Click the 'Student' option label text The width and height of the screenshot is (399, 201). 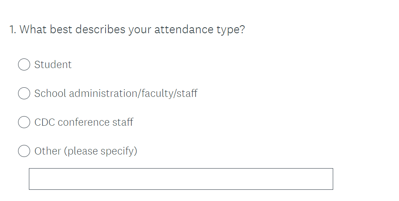tap(53, 64)
